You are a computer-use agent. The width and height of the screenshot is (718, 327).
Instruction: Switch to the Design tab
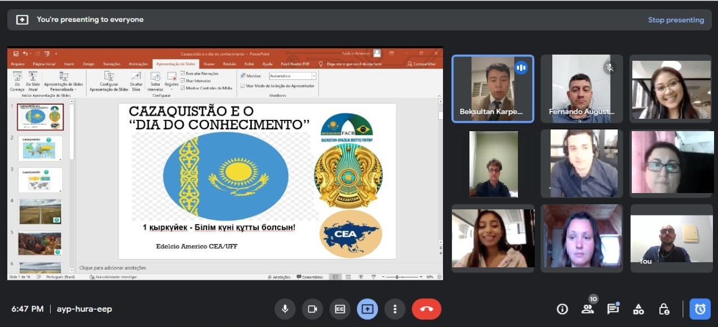pyautogui.click(x=88, y=64)
